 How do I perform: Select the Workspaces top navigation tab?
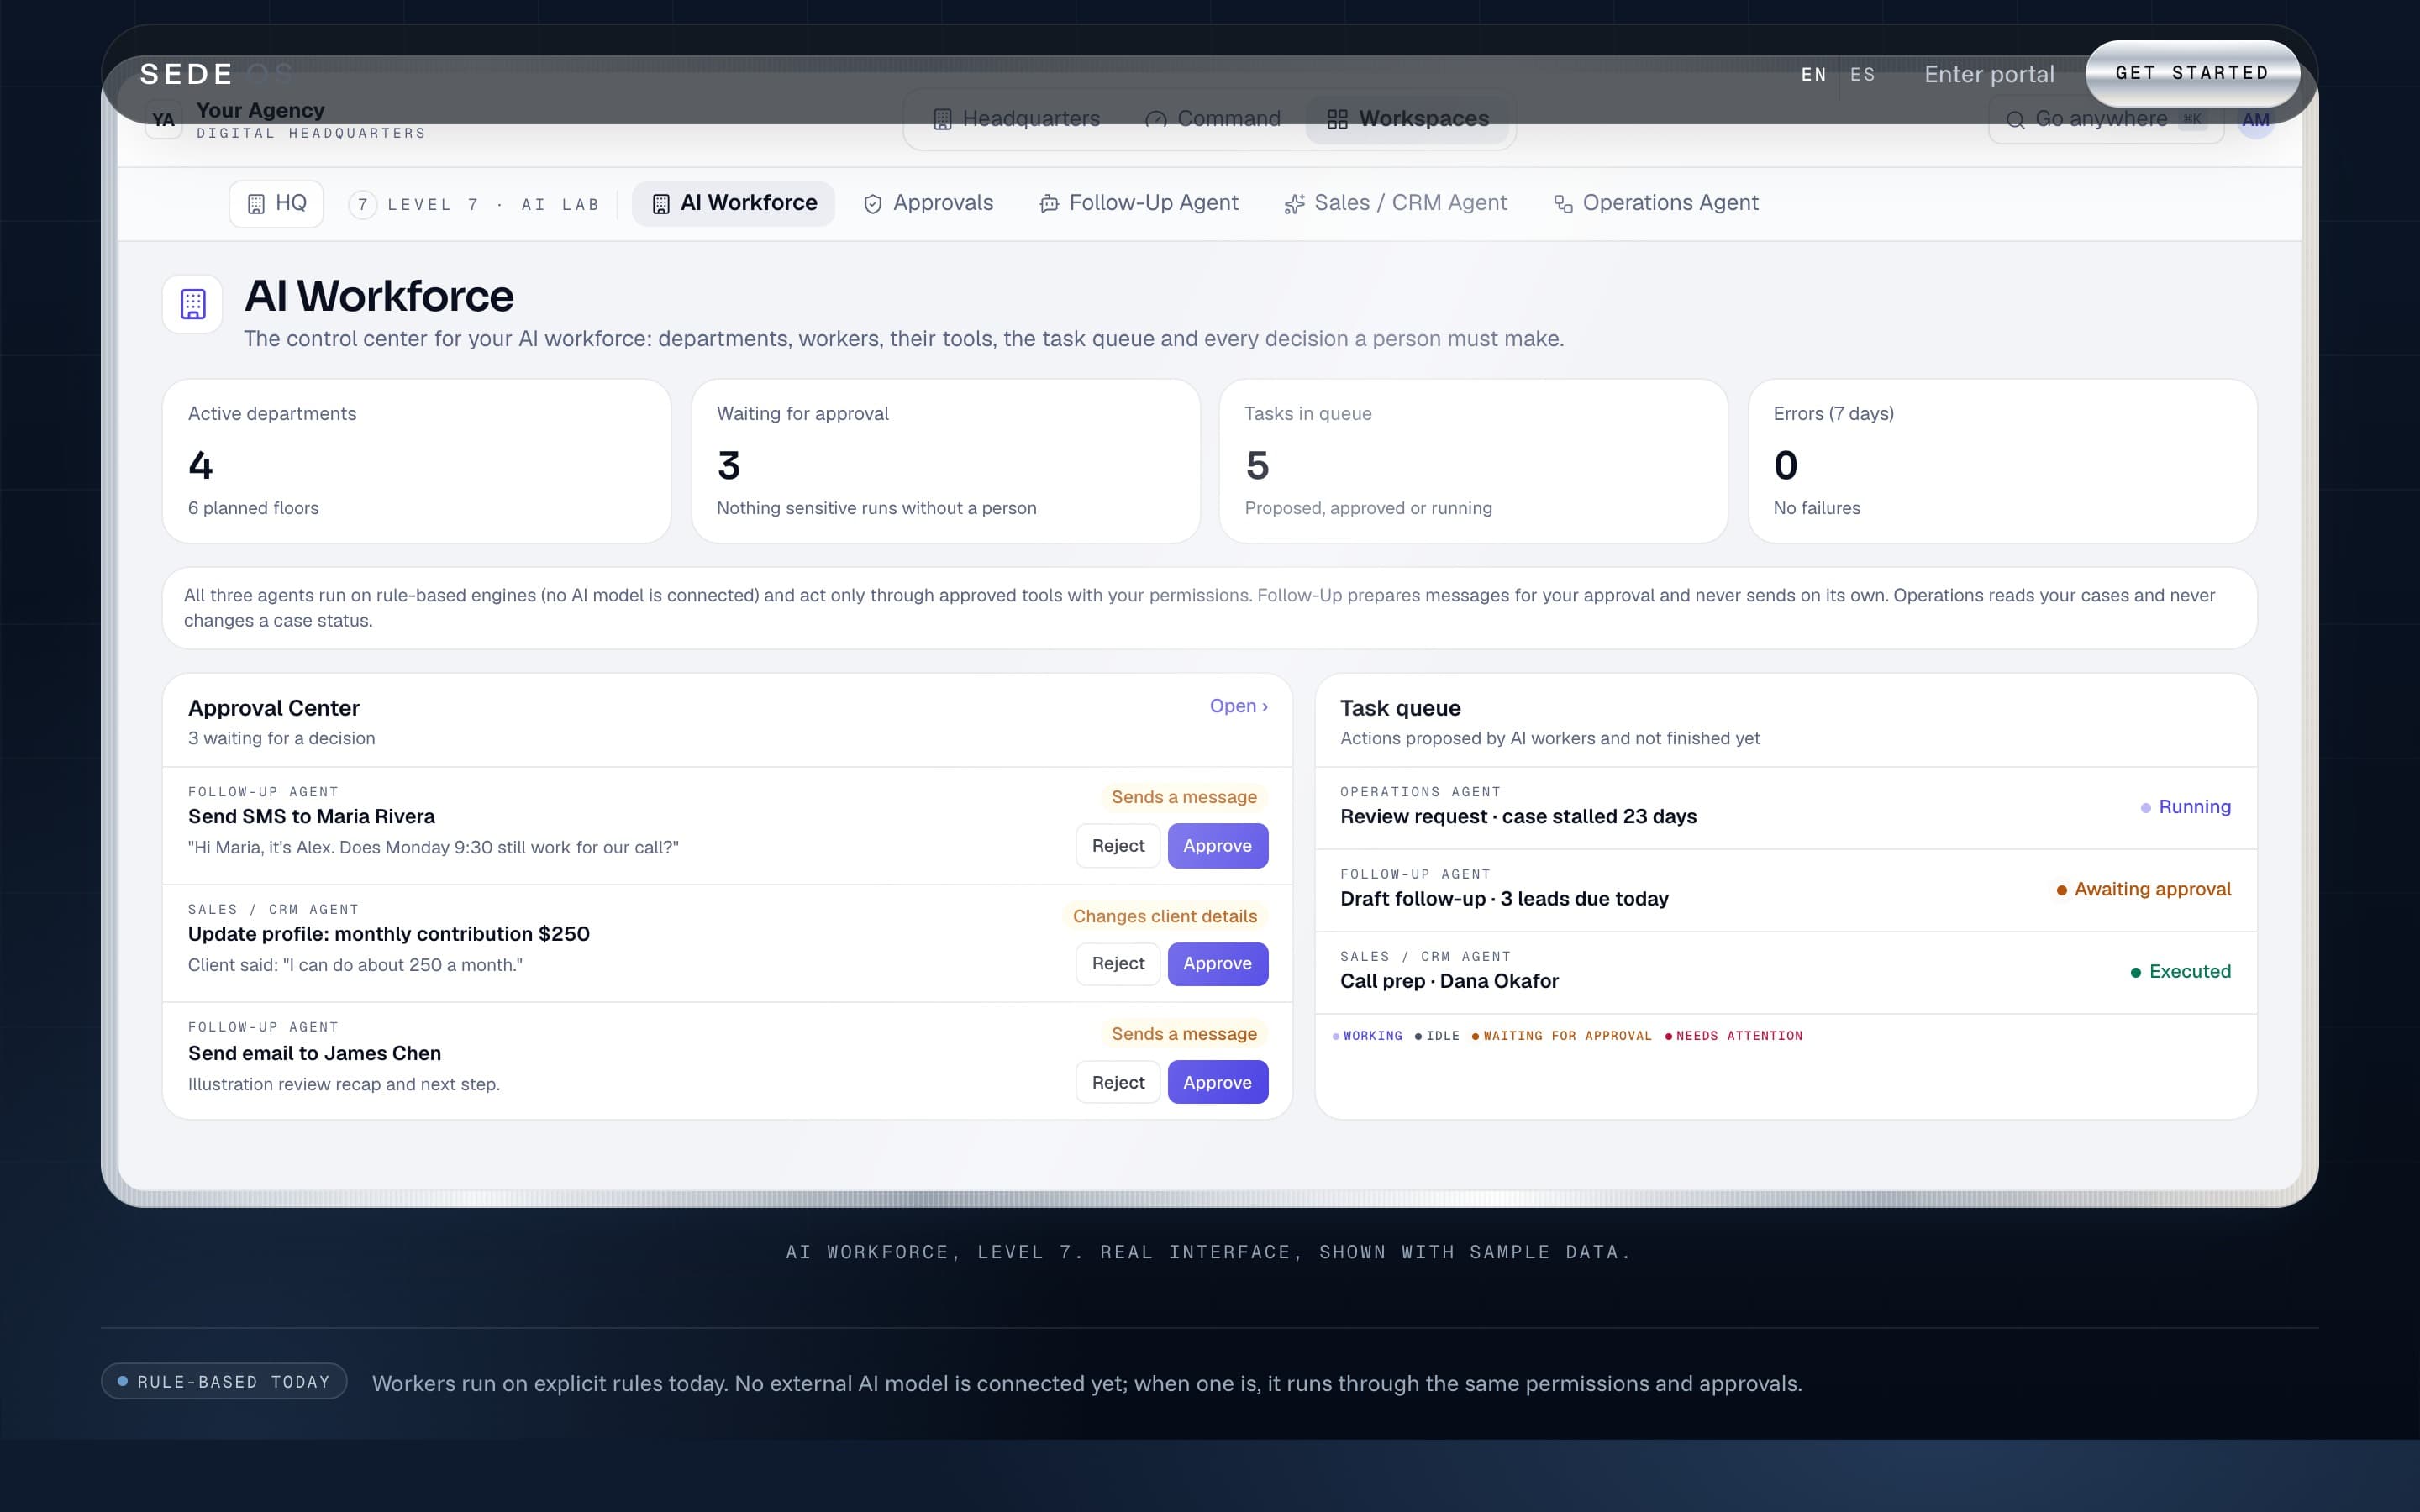click(1408, 120)
